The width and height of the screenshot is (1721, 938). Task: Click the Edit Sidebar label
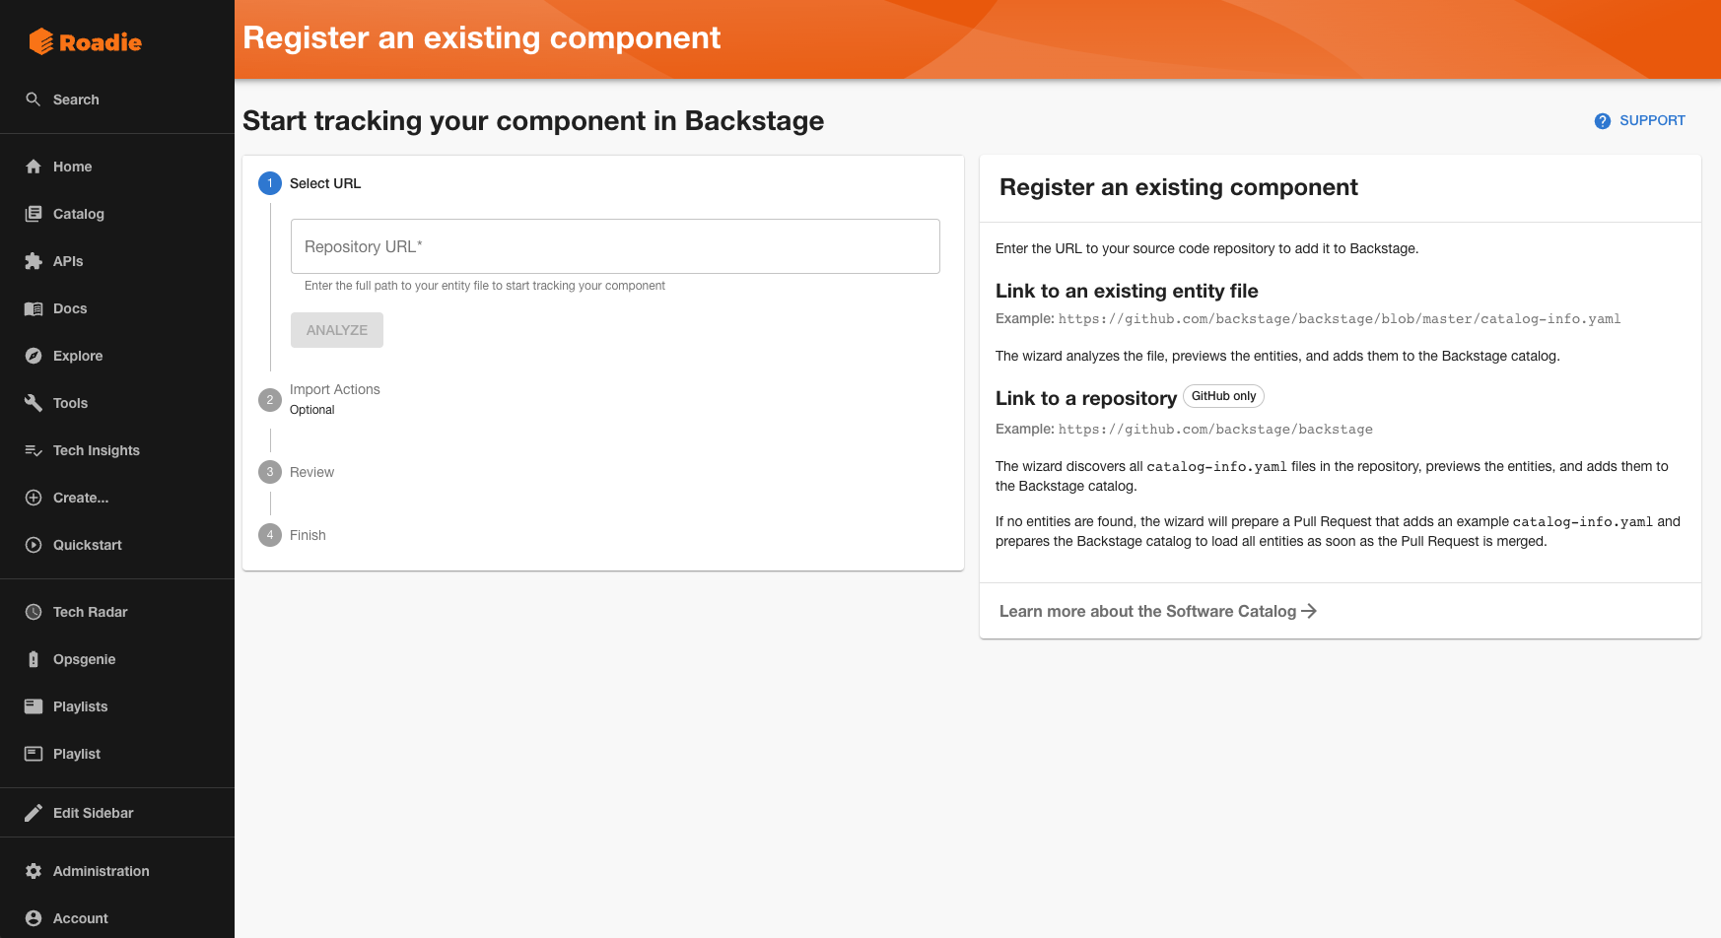point(93,813)
